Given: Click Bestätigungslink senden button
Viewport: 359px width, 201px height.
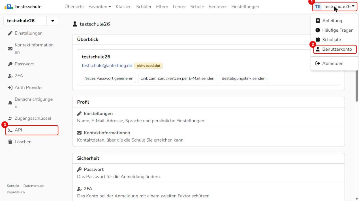Looking at the screenshot, I should [243, 78].
